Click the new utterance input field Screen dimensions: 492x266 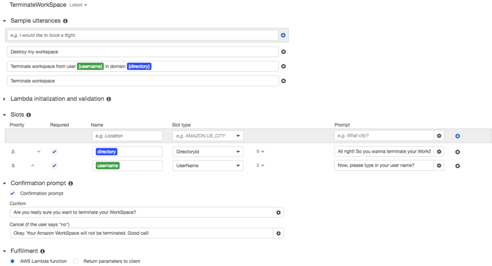tap(142, 35)
